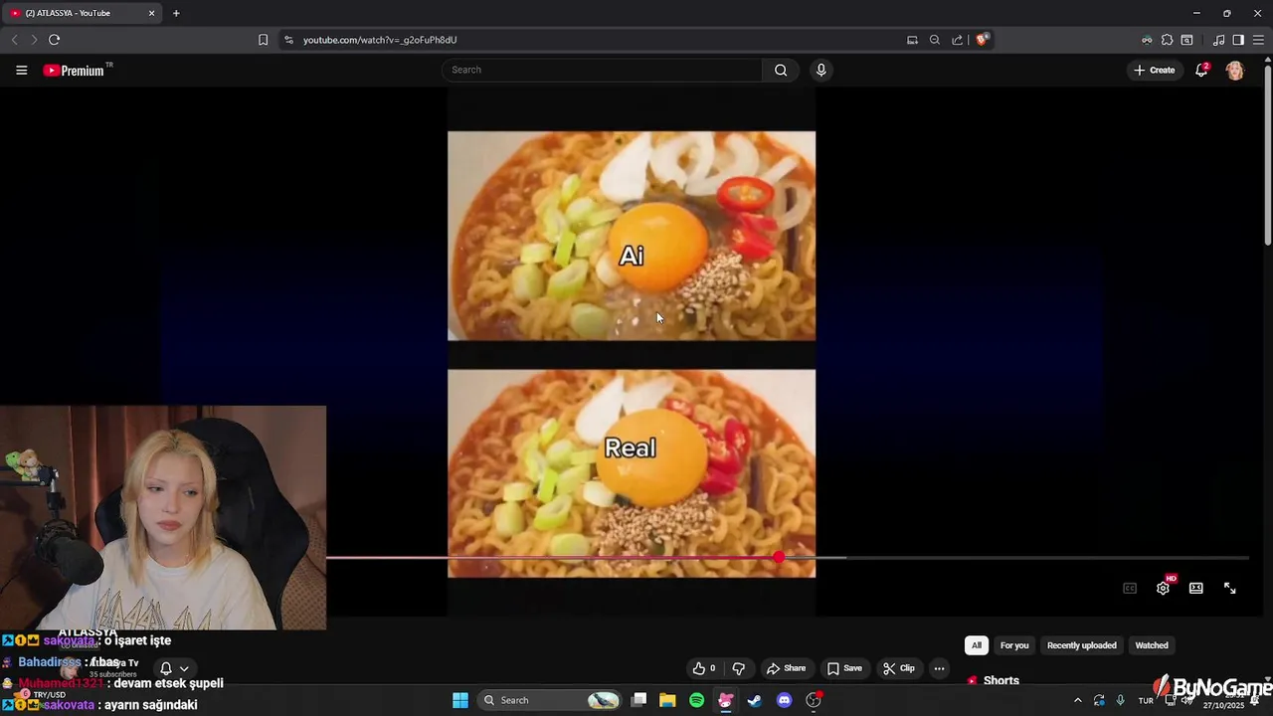The width and height of the screenshot is (1273, 716).
Task: Open video settings gear
Action: click(1163, 588)
